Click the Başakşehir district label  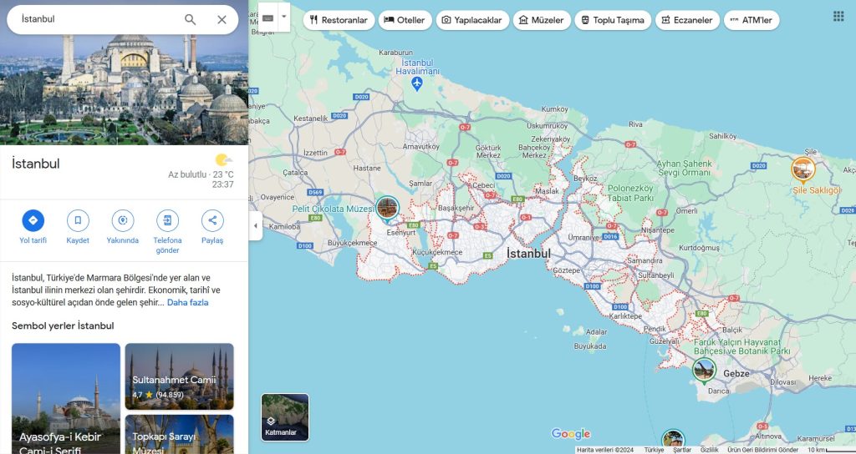pyautogui.click(x=456, y=208)
